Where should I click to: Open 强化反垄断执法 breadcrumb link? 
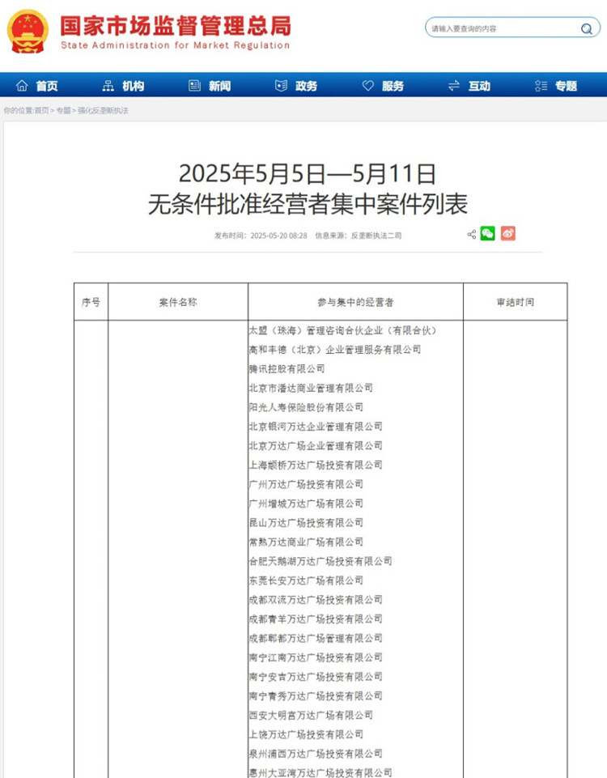point(103,111)
